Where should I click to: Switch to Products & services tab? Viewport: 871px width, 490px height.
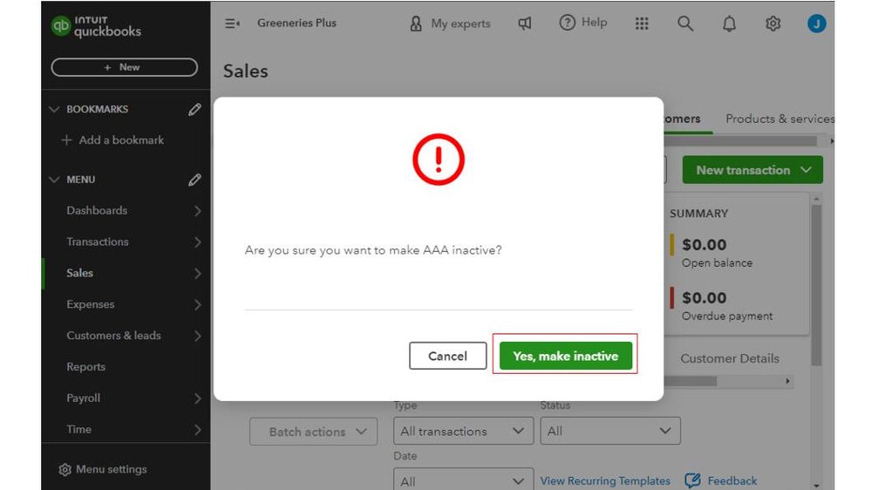click(x=779, y=119)
